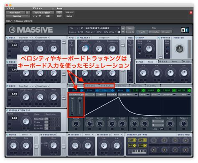Open Select env. preset dropdown
The width and height of the screenshot is (198, 163).
(82, 94)
